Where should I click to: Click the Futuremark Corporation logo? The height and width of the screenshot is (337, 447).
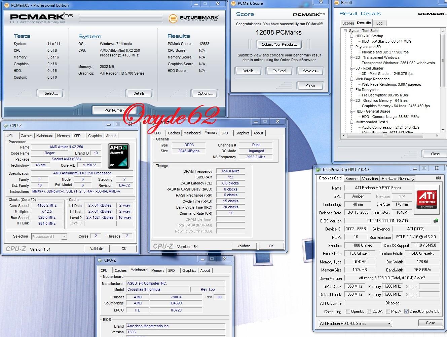pos(193,18)
